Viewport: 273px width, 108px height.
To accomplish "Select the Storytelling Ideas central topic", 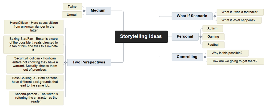I will click(141, 37).
